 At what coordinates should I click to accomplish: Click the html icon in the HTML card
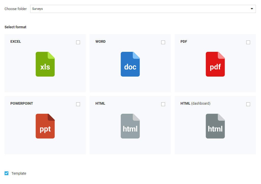click(x=130, y=126)
